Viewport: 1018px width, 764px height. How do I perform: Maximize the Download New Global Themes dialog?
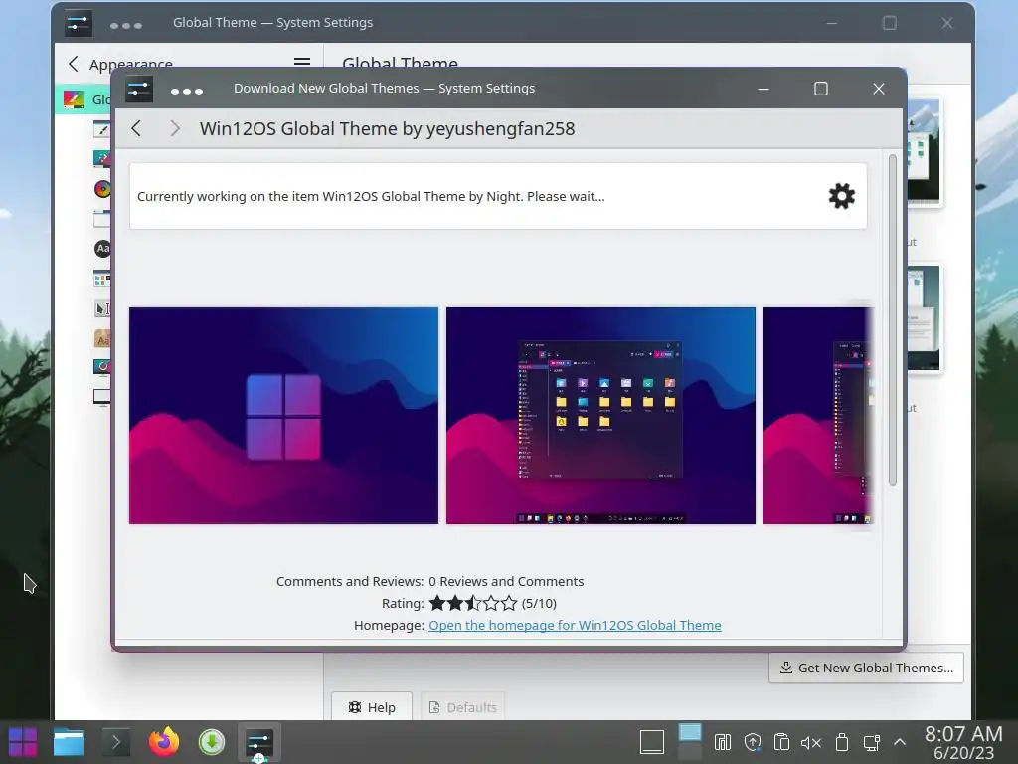click(x=820, y=89)
